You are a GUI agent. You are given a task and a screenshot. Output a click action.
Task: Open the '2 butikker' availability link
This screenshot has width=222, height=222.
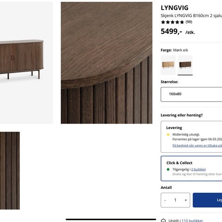click(198, 169)
